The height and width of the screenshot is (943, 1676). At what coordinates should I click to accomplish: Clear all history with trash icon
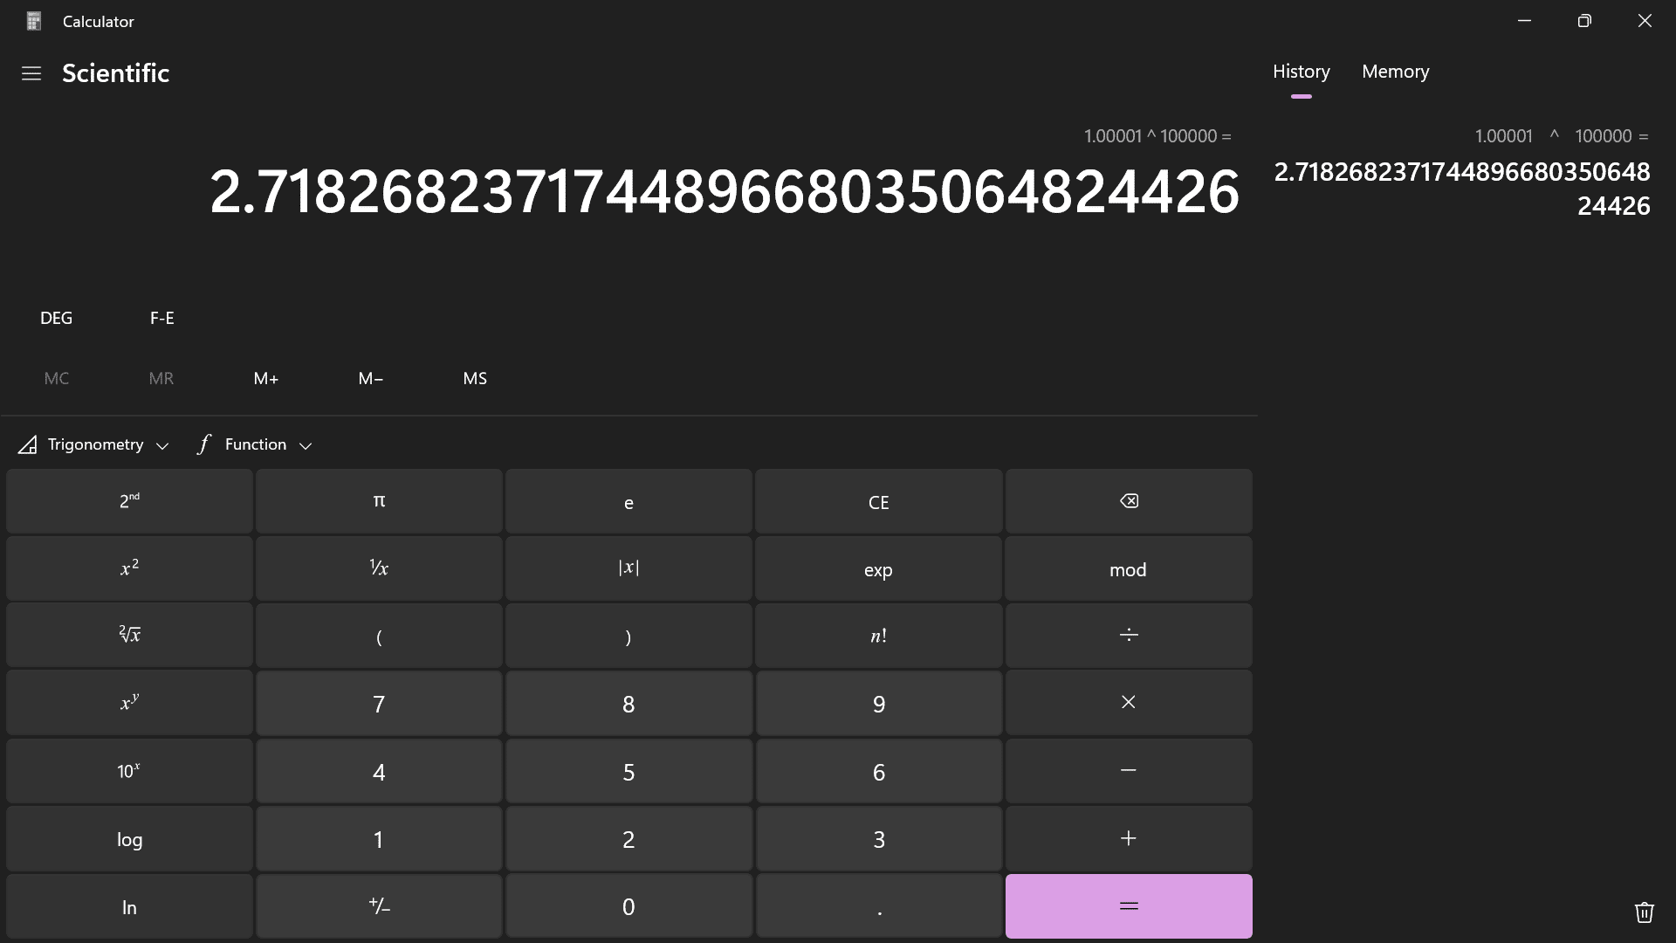(x=1644, y=912)
